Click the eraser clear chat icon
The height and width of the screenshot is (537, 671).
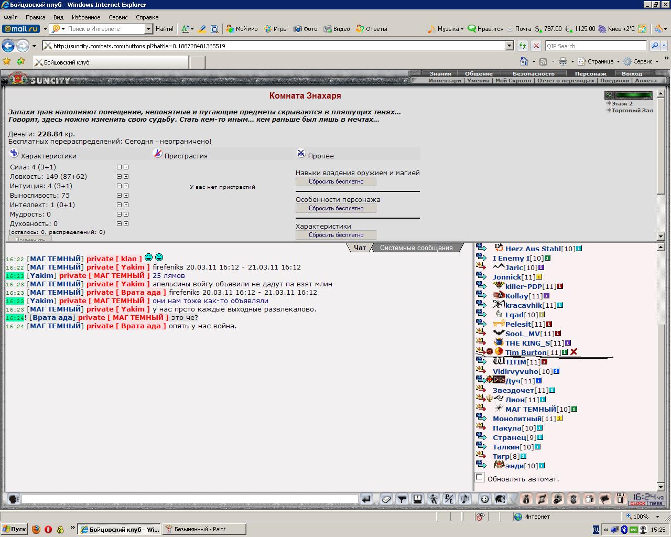point(386,499)
